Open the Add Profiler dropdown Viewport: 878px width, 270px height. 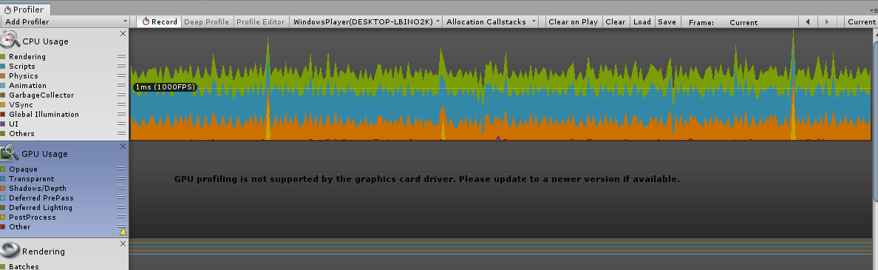(65, 22)
